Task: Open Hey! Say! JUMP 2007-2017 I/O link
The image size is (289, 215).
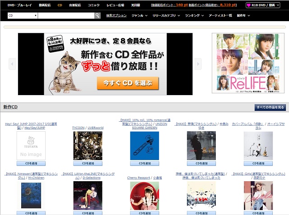Action: (x=31, y=126)
